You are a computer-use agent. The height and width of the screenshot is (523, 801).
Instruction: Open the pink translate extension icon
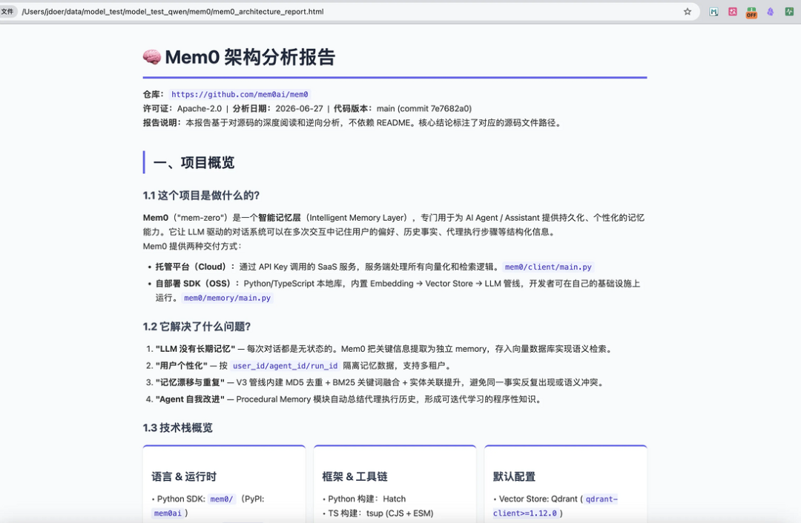(733, 12)
